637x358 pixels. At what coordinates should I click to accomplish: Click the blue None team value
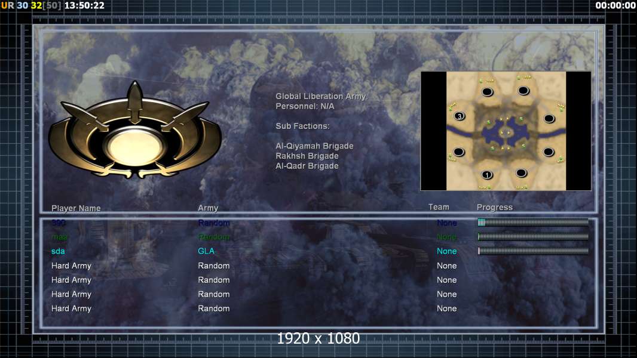[x=447, y=223]
